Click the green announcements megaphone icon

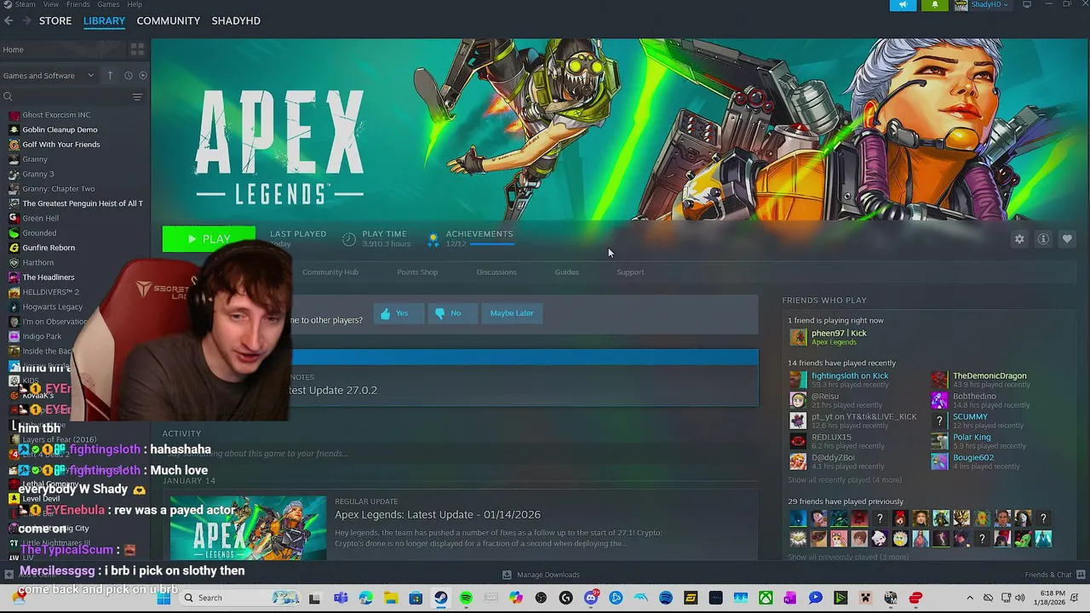tap(904, 5)
